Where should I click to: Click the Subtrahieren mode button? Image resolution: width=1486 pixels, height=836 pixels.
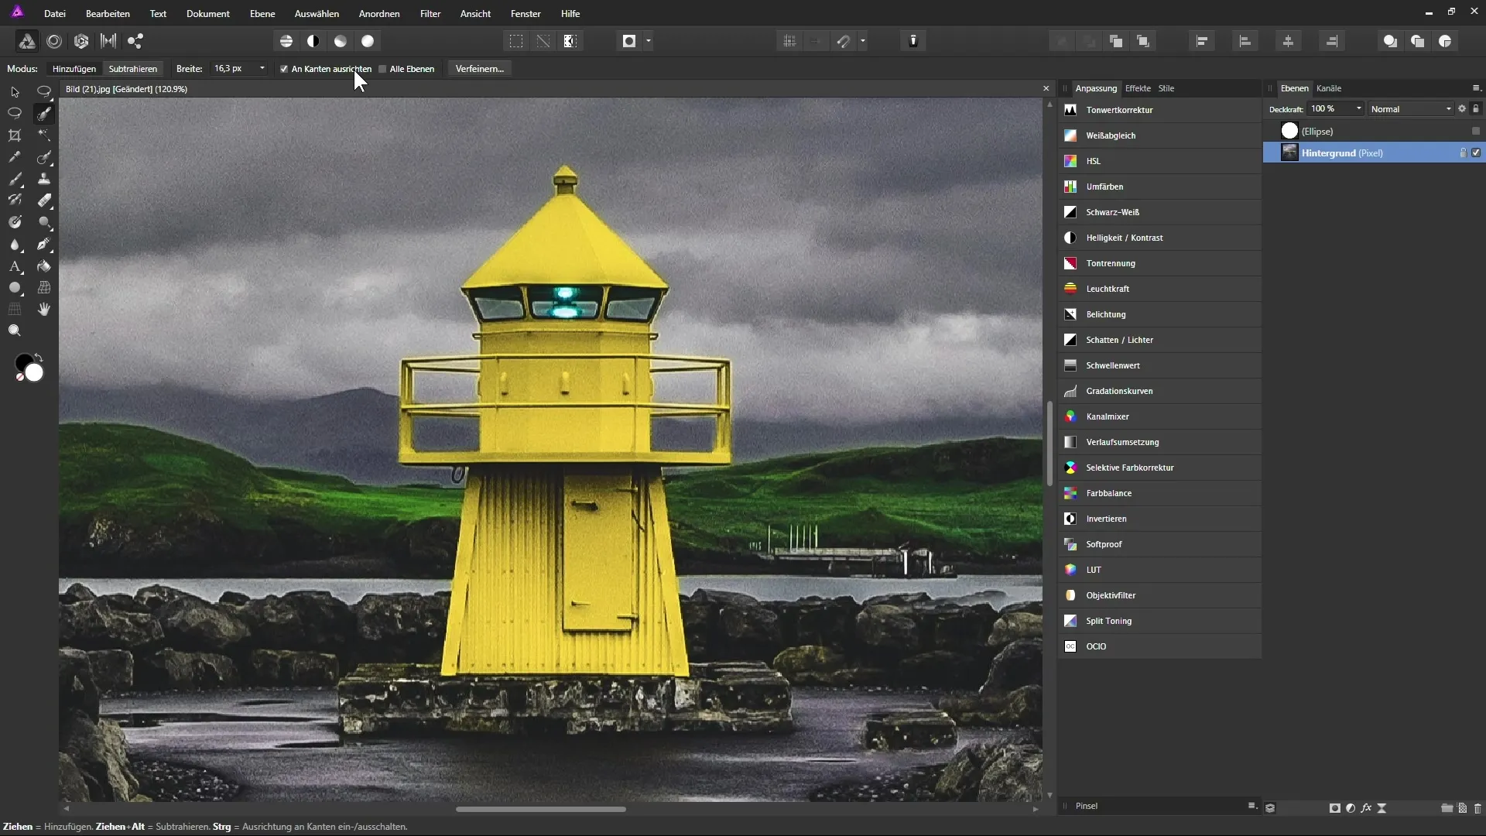click(133, 69)
